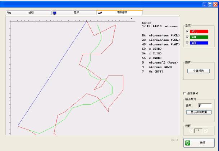
Task: Click the small x above the graph
Action: [131, 19]
